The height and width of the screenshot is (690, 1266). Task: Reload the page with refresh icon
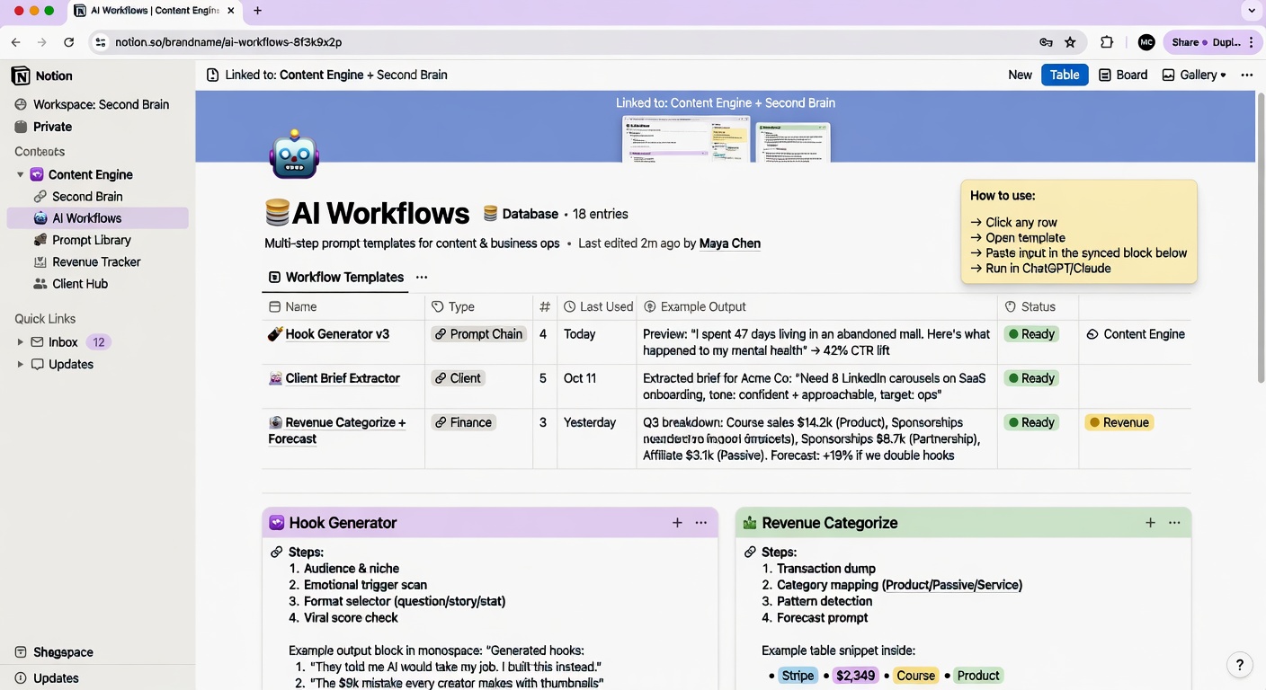tap(68, 42)
